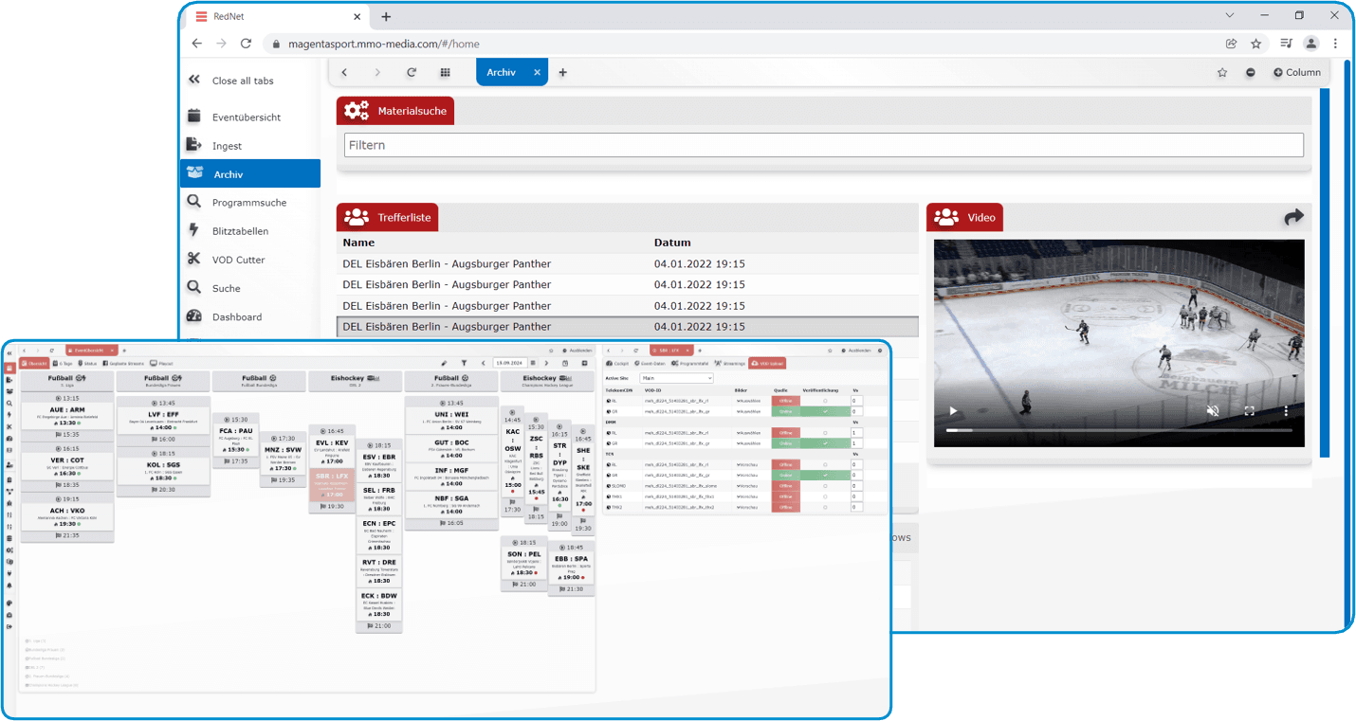1356x721 pixels.
Task: Open the video player more options menu
Action: click(1286, 411)
